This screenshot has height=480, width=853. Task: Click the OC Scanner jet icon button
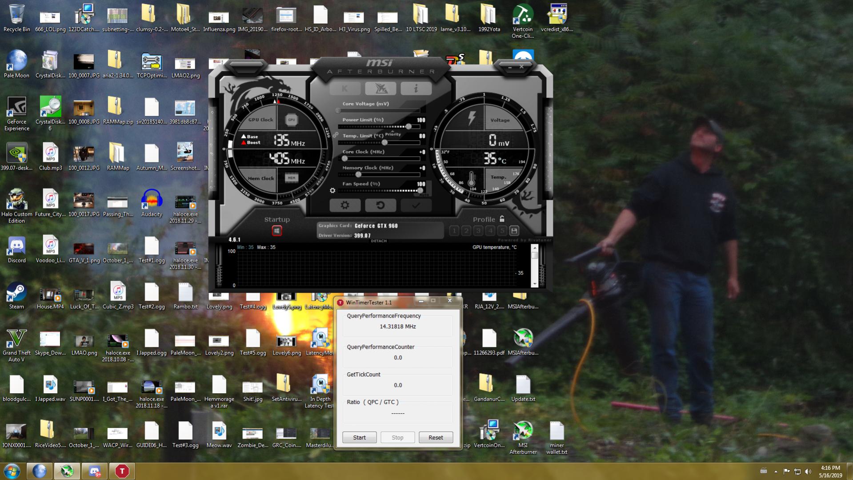380,89
